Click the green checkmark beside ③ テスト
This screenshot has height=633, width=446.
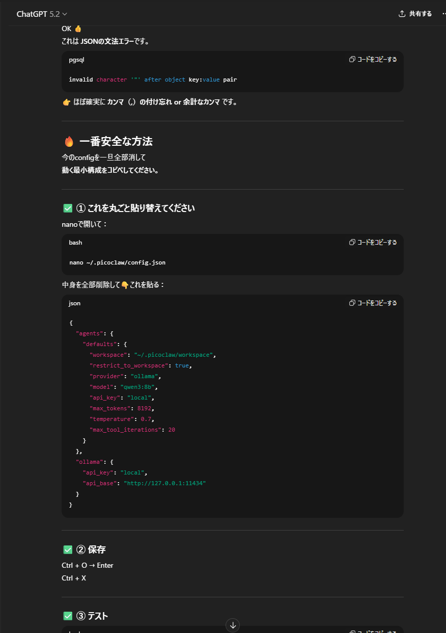pyautogui.click(x=68, y=616)
